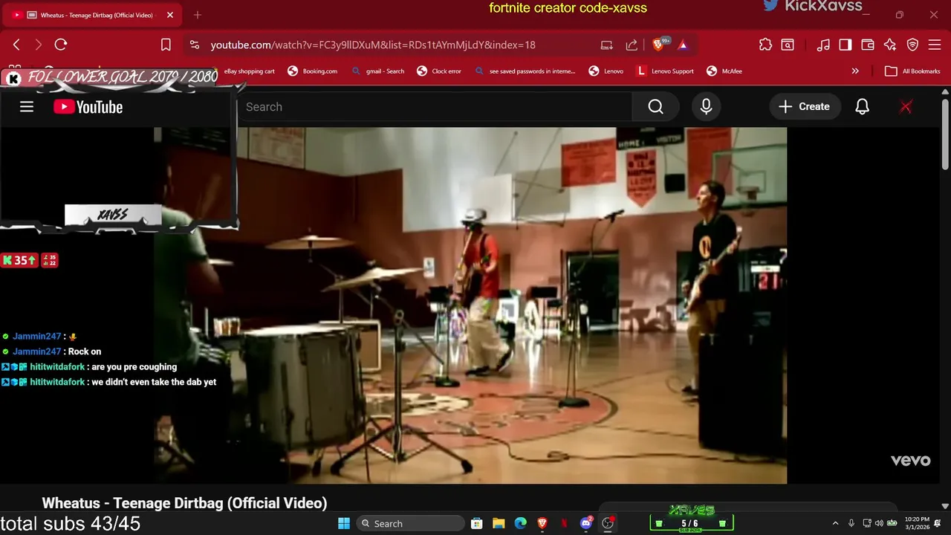Open Netflix from the taskbar
The width and height of the screenshot is (951, 535).
click(x=564, y=523)
